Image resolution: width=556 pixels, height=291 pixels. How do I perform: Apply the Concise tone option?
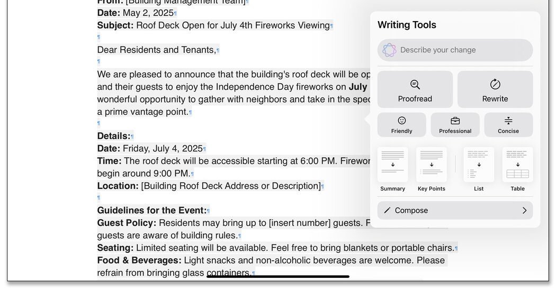tap(508, 125)
